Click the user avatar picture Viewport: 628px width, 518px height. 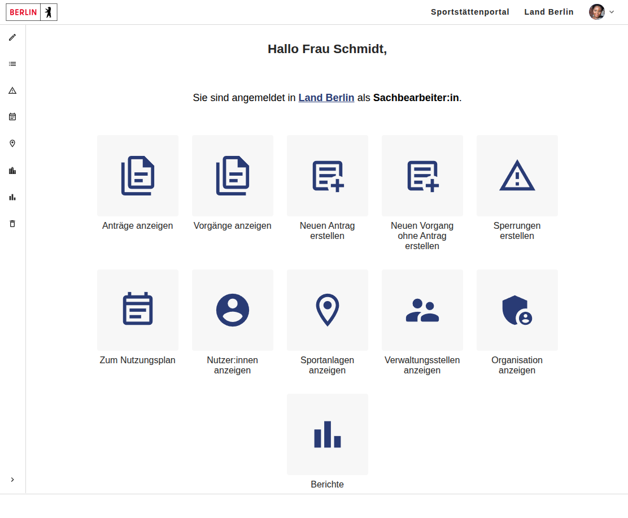point(596,12)
